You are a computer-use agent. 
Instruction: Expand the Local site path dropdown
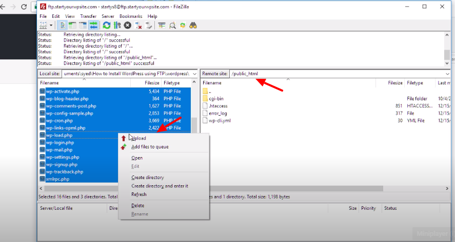[x=194, y=74]
